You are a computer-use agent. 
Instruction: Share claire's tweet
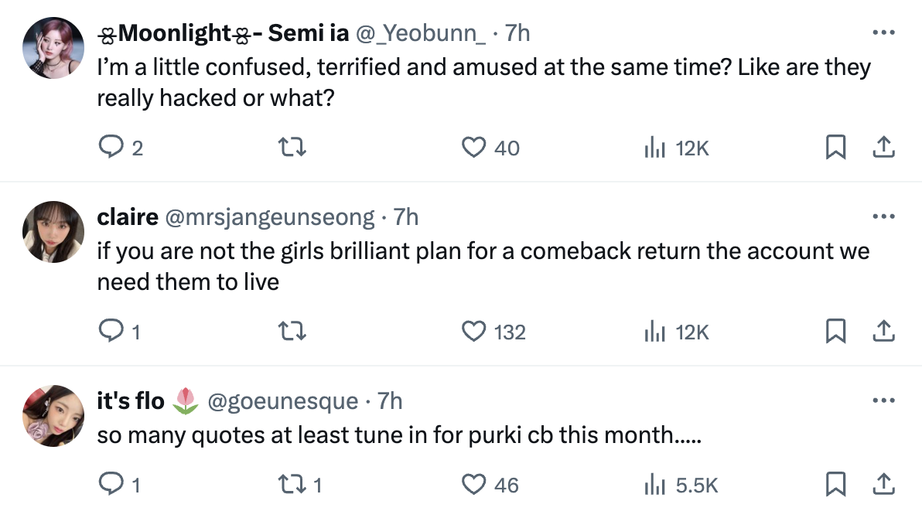point(883,332)
